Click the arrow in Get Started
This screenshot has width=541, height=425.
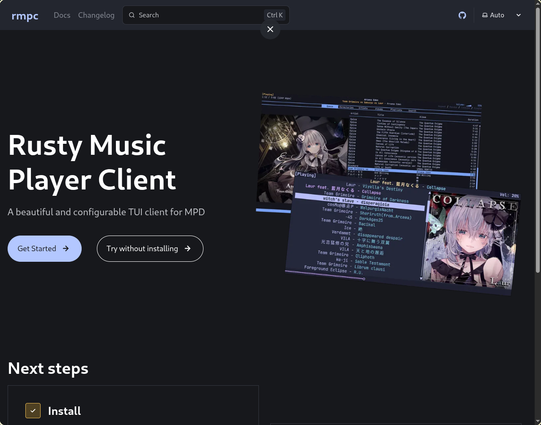(66, 249)
